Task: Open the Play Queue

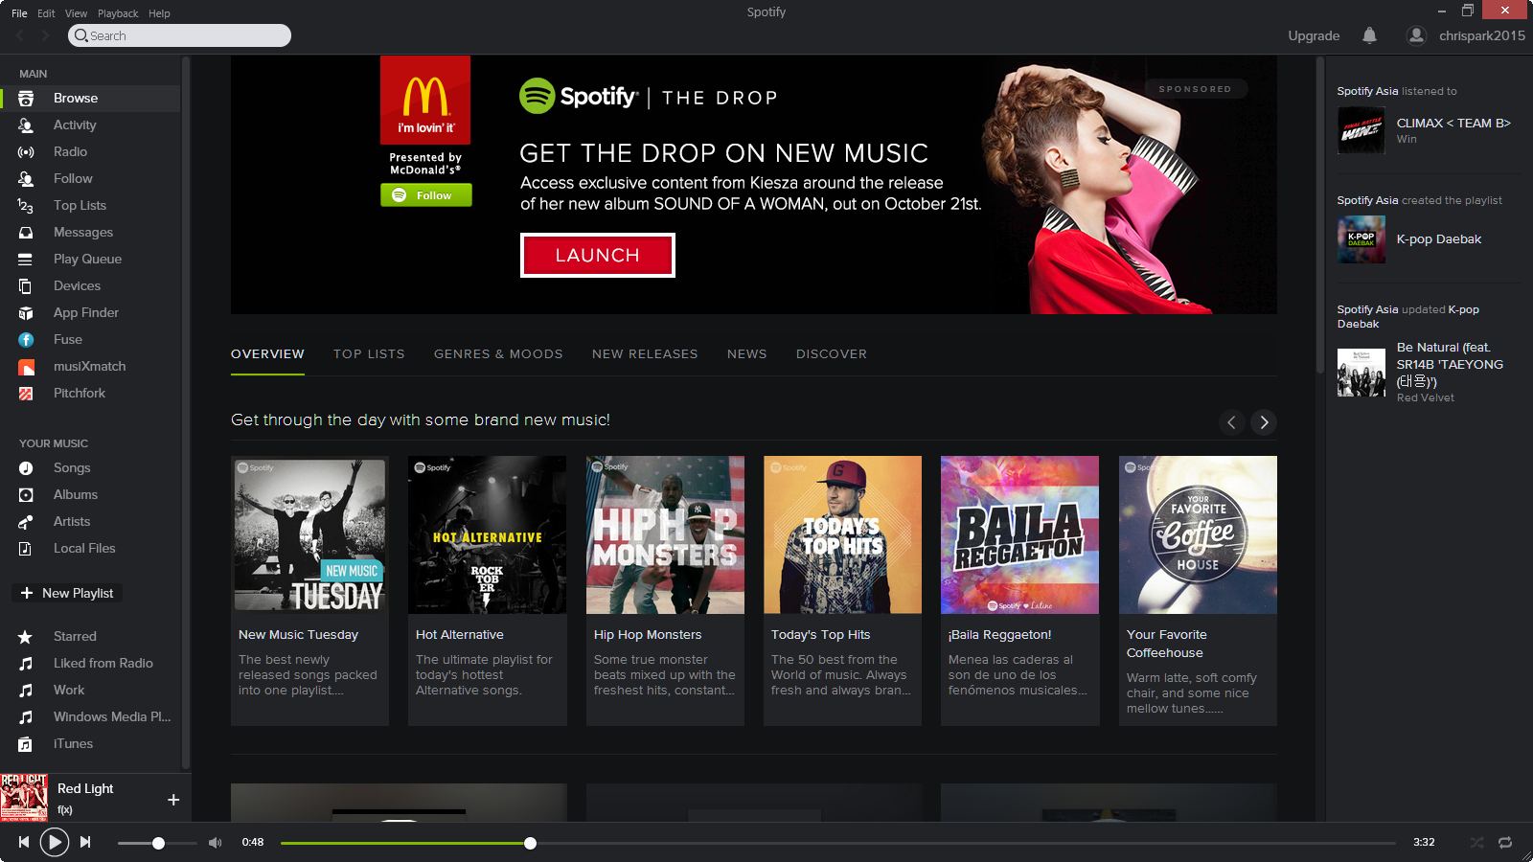Action: tap(87, 259)
